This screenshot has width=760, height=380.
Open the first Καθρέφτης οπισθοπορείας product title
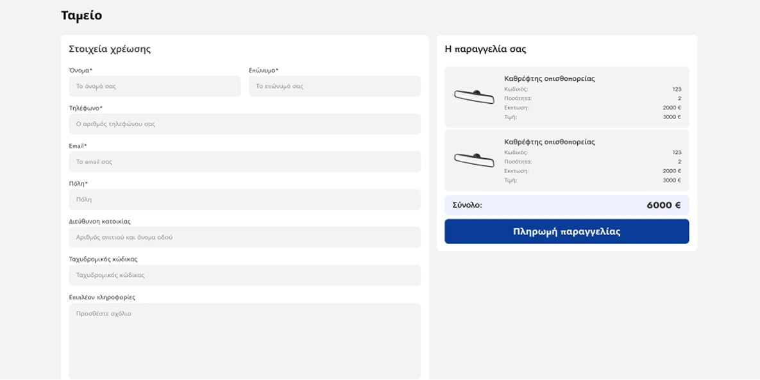[550, 79]
